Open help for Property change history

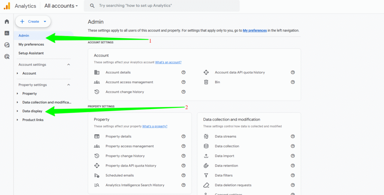183,156
